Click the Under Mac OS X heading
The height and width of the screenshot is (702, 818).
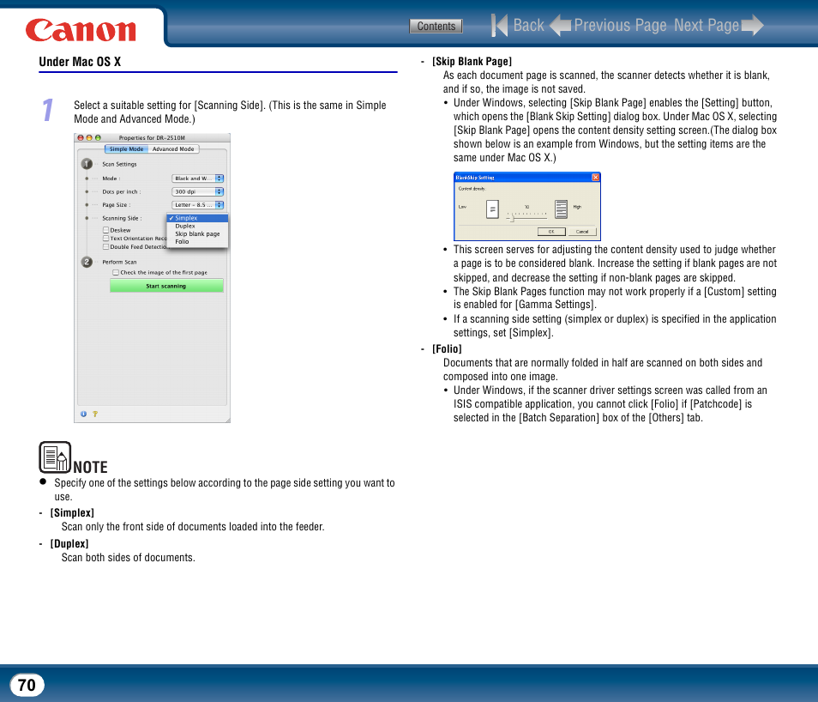coord(80,62)
